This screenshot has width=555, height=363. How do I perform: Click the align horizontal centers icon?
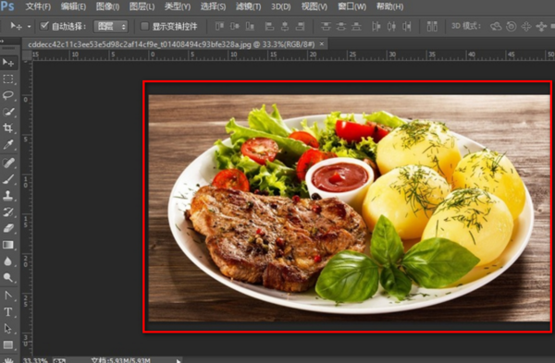(x=285, y=26)
